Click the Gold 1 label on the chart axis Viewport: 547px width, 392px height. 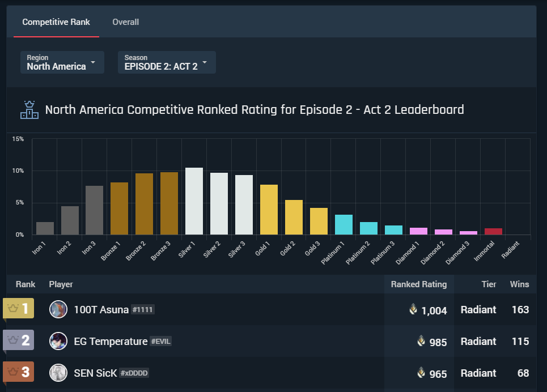click(x=262, y=248)
